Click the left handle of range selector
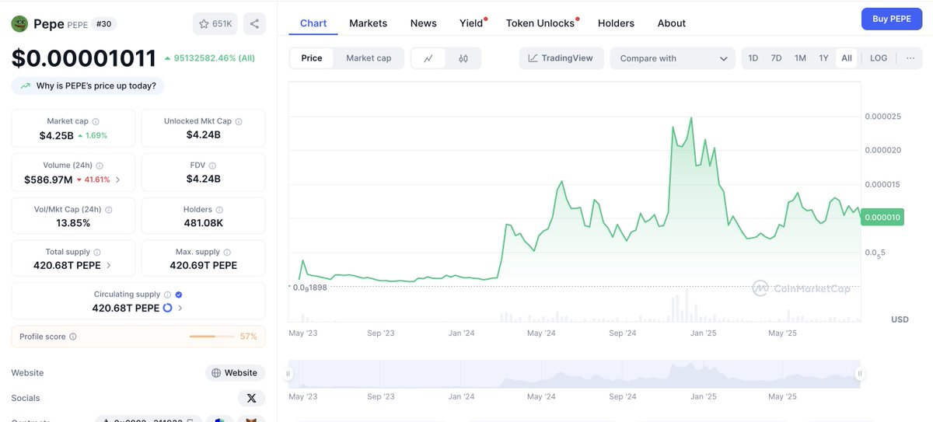The height and width of the screenshot is (422, 933). [288, 374]
